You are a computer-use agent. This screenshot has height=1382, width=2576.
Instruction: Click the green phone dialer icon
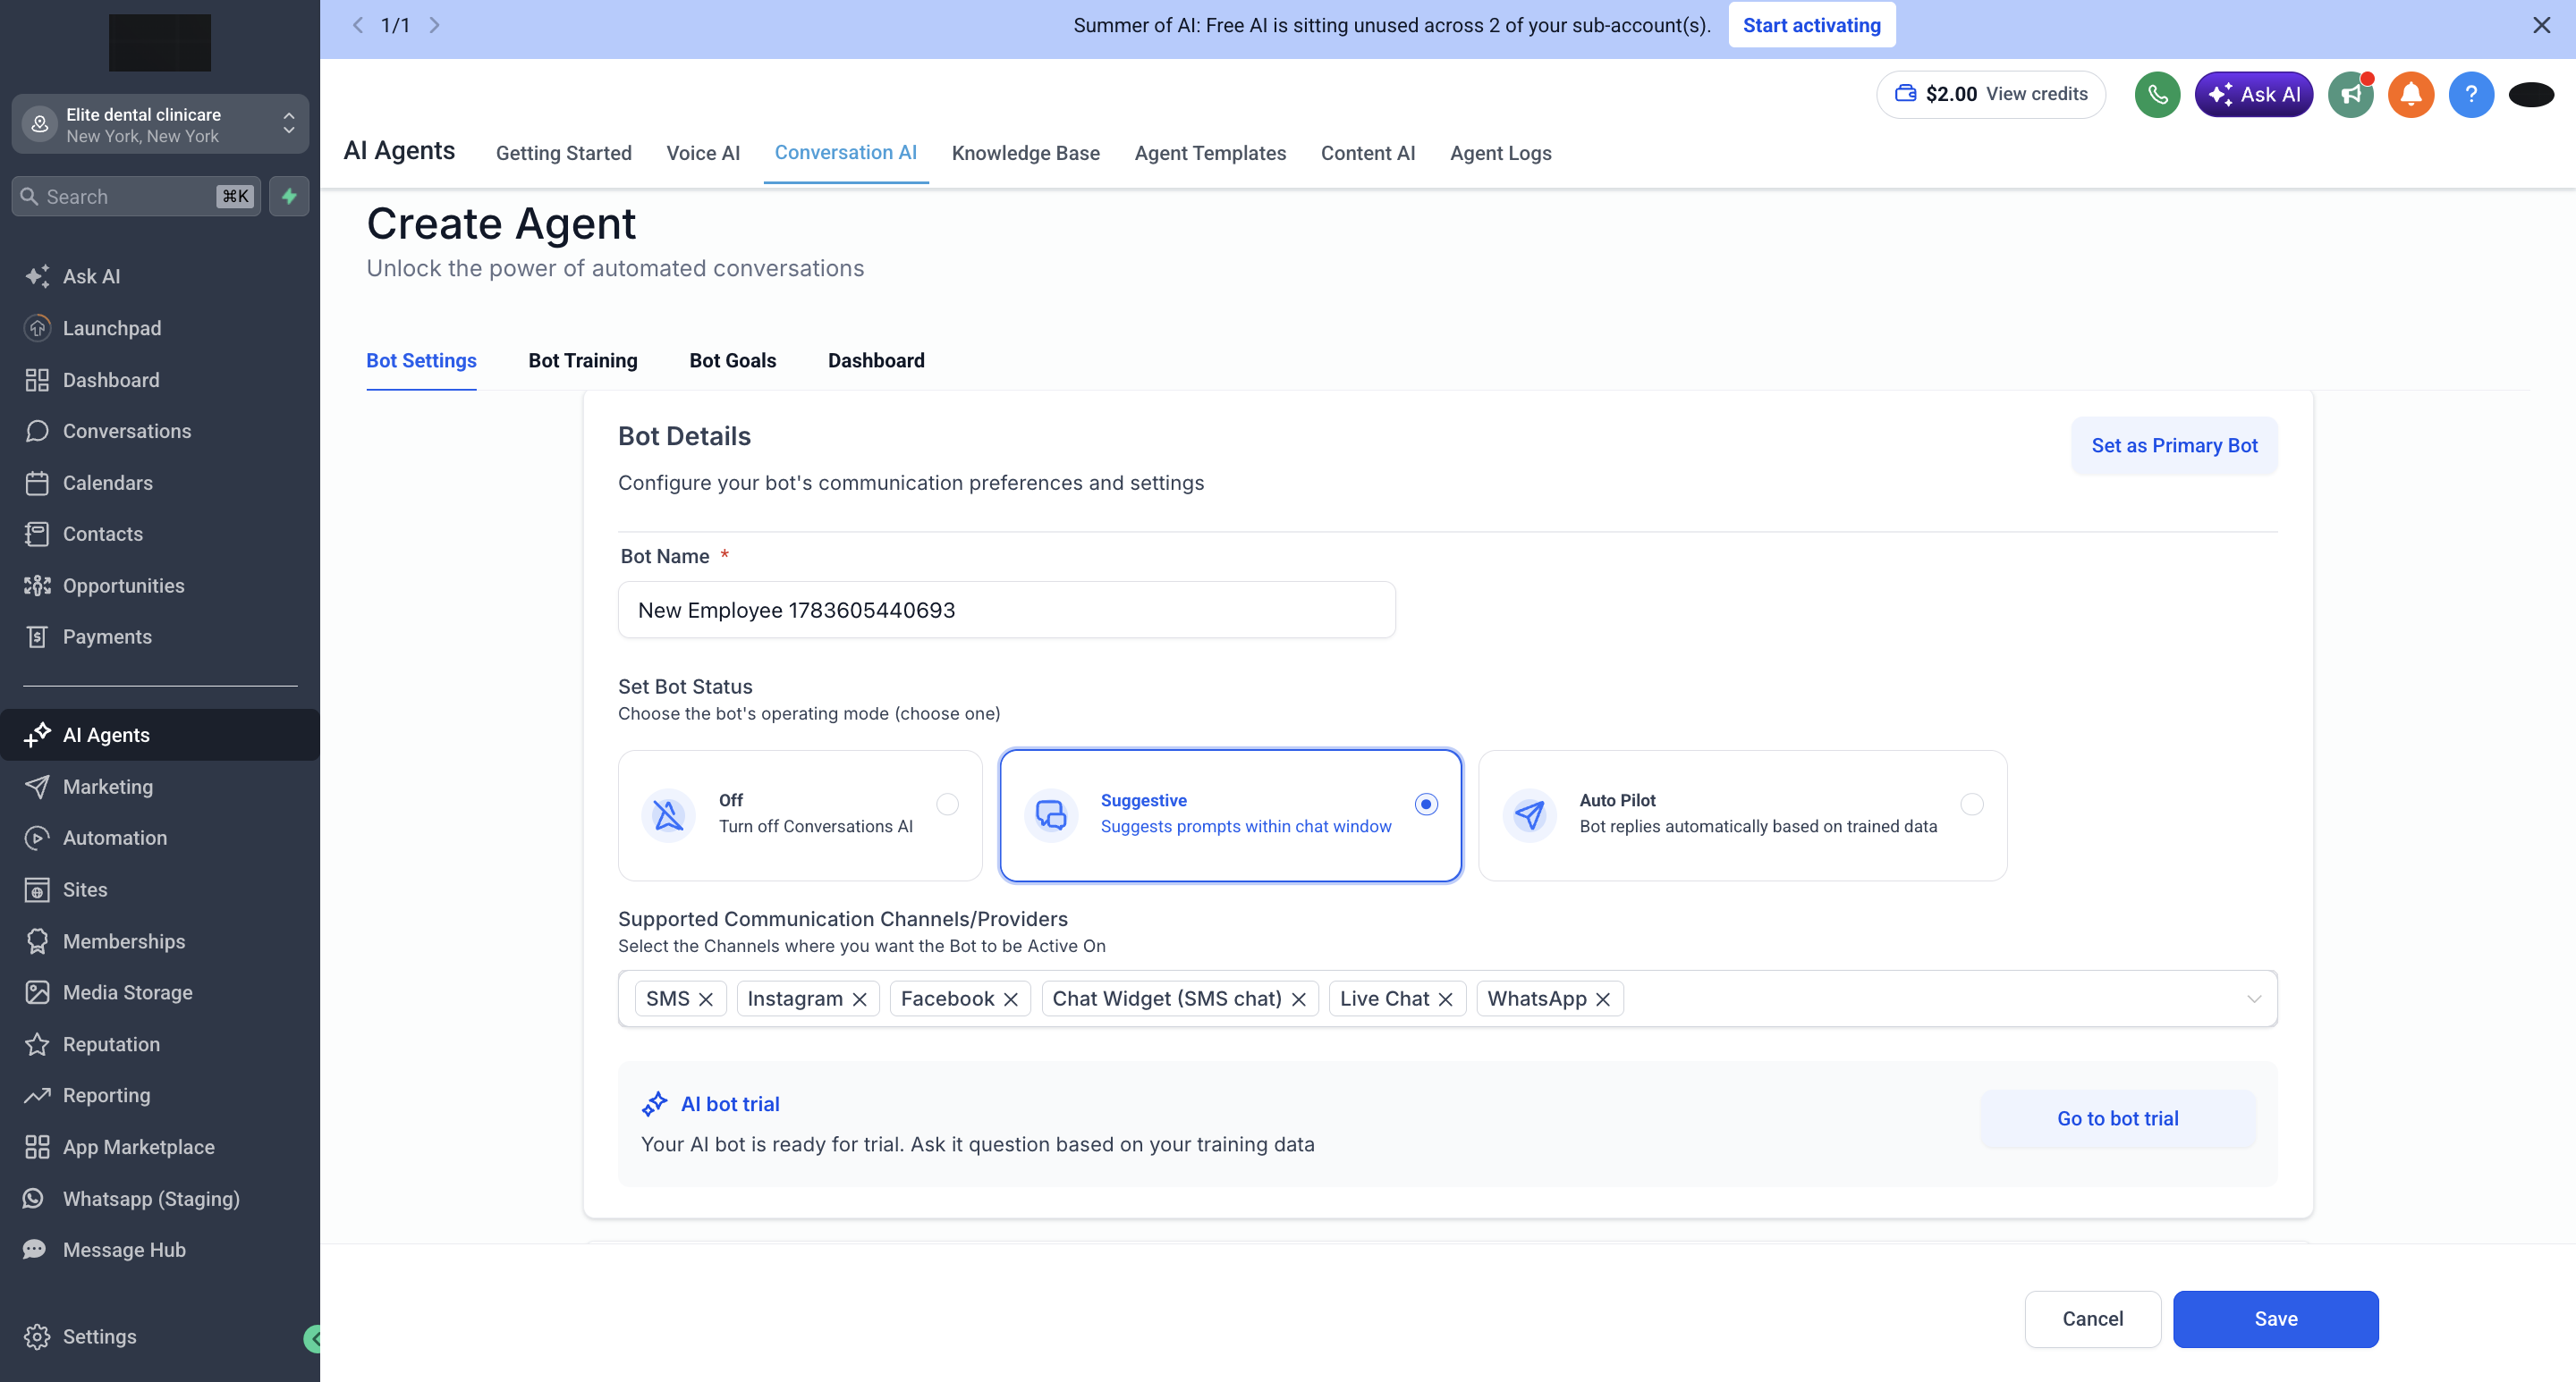[2157, 94]
